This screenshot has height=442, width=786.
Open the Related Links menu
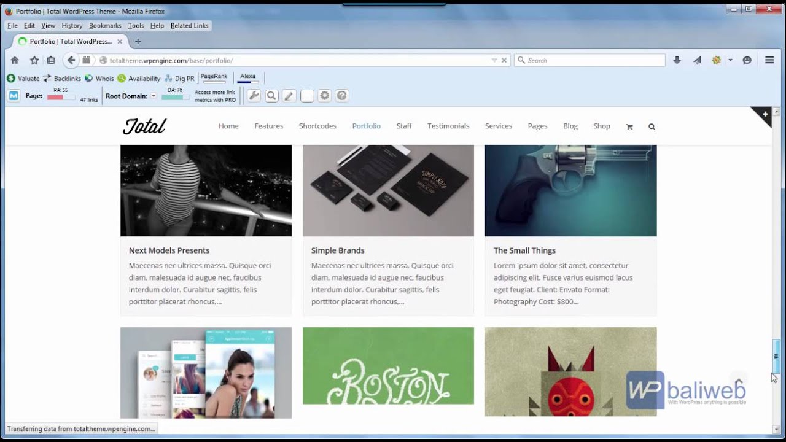pos(189,26)
